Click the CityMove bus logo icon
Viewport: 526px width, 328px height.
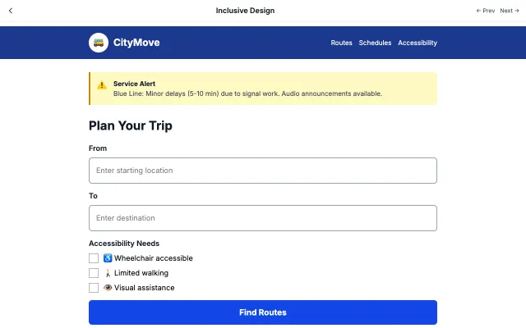pyautogui.click(x=99, y=43)
